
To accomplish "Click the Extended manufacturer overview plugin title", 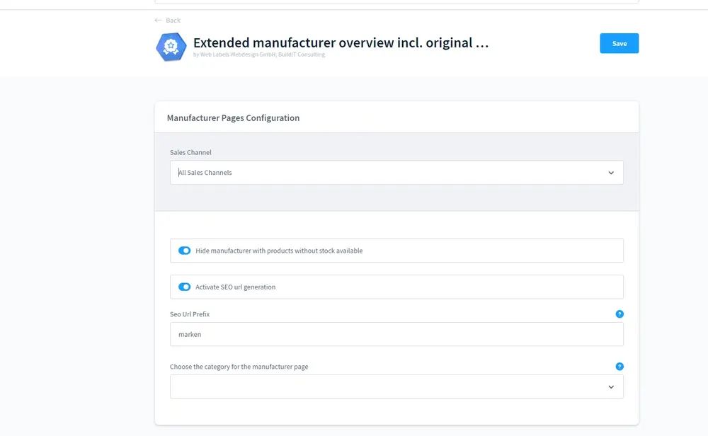I will 341,42.
